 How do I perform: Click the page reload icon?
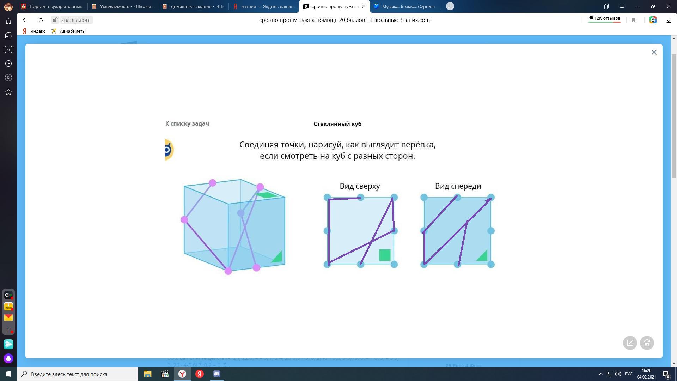41,20
